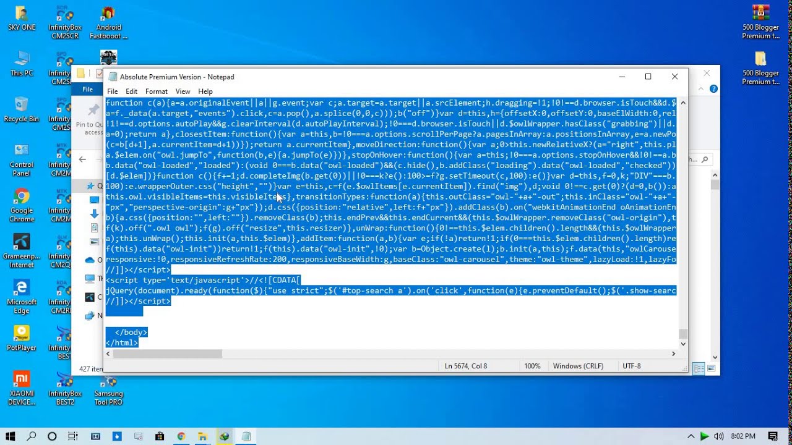Viewport: 792px width, 445px height.
Task: Click Notepad horizontal scrollbar thumb
Action: (x=167, y=354)
